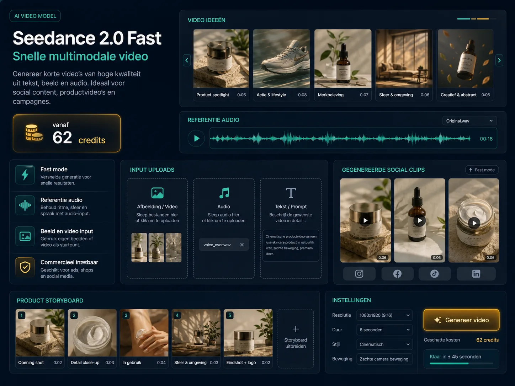The height and width of the screenshot is (386, 515).
Task: Click the sparkle icon on Genereer video
Action: [x=437, y=320]
